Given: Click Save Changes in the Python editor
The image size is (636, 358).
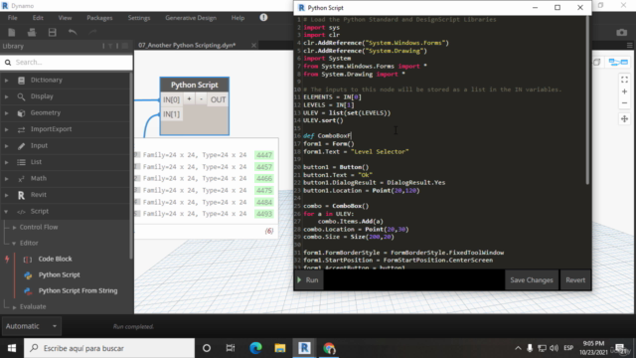Looking at the screenshot, I should point(532,280).
